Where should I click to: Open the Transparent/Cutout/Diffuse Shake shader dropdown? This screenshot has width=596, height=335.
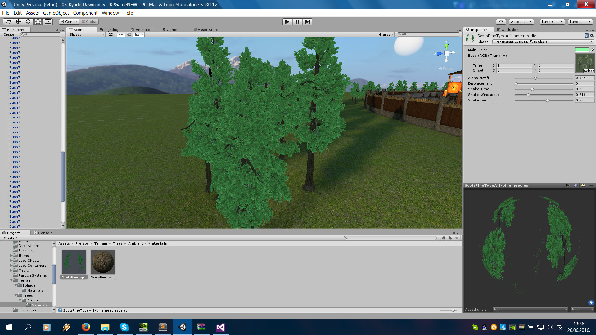point(543,42)
